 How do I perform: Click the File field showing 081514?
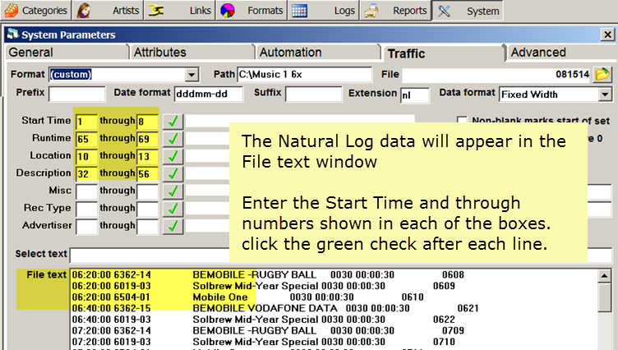pyautogui.click(x=496, y=75)
